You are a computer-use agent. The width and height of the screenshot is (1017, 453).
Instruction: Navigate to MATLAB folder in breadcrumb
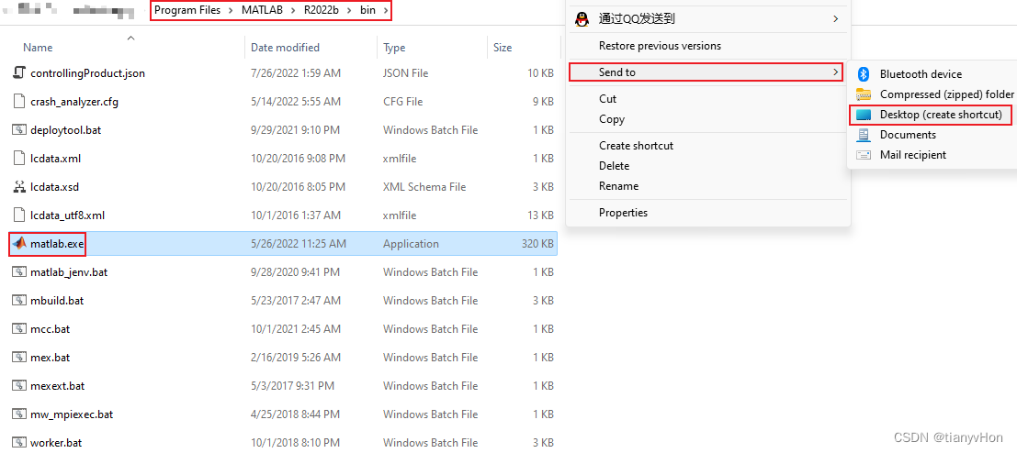point(262,11)
